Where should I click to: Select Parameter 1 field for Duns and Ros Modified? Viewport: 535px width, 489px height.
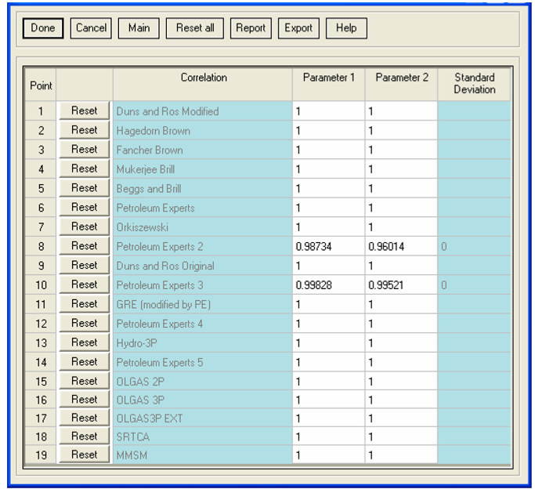click(x=328, y=111)
